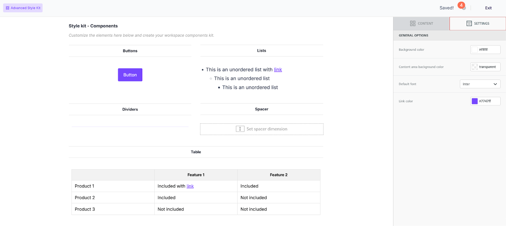Image resolution: width=506 pixels, height=226 pixels.
Task: Open Content area background transparent swatch
Action: click(x=475, y=67)
